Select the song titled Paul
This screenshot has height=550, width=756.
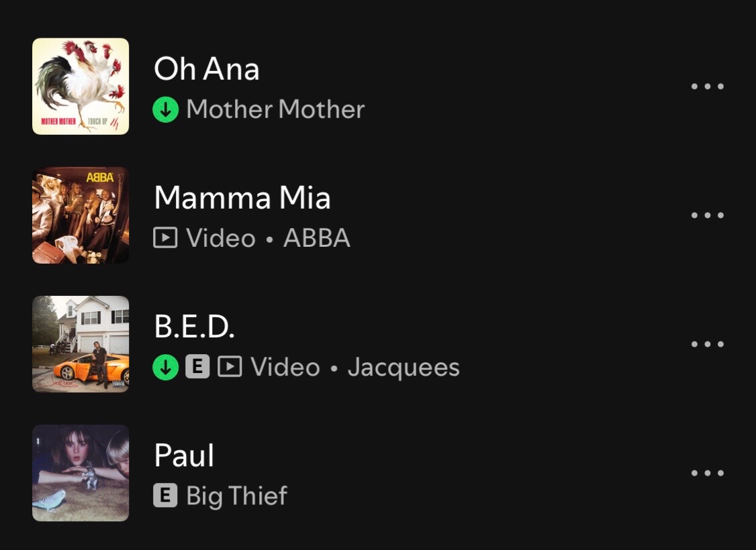[x=184, y=455]
